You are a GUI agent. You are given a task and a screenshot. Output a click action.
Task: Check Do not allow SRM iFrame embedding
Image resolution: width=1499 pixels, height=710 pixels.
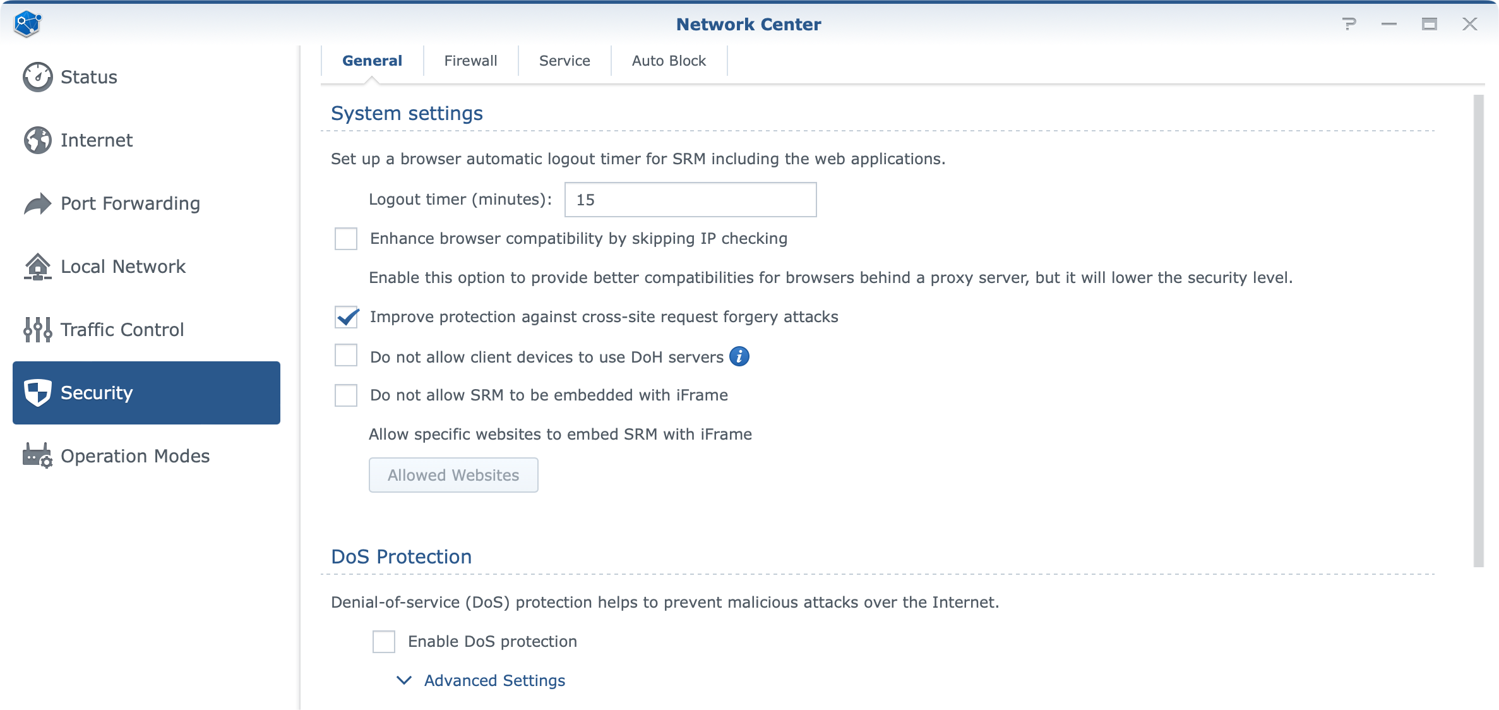tap(346, 395)
